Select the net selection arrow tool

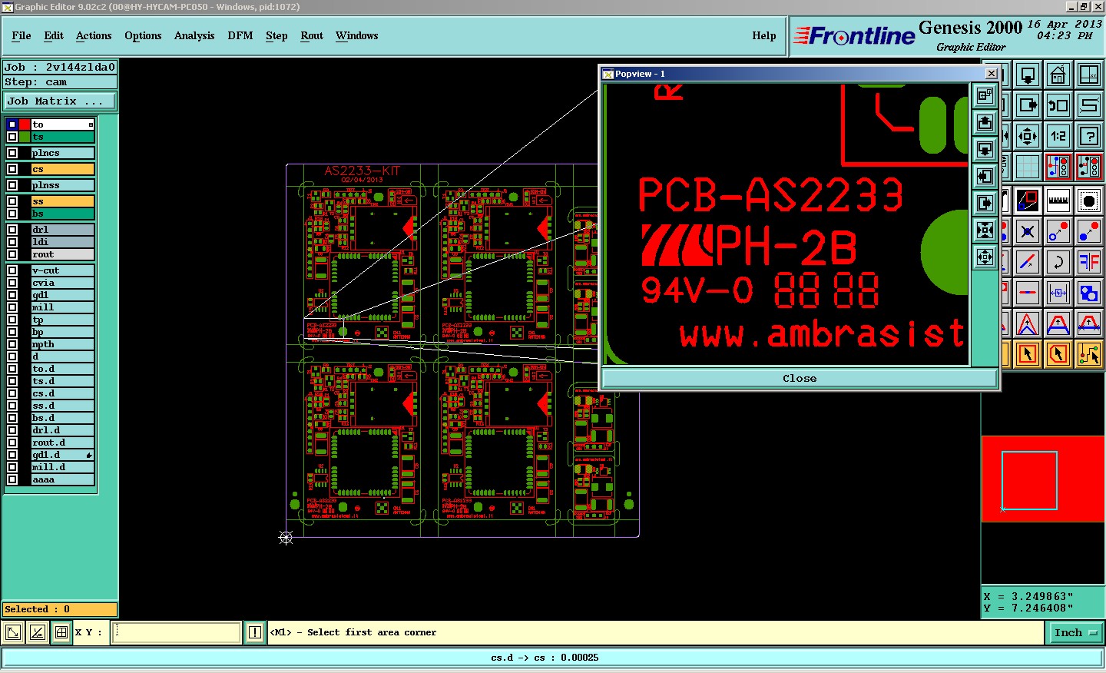click(1089, 353)
